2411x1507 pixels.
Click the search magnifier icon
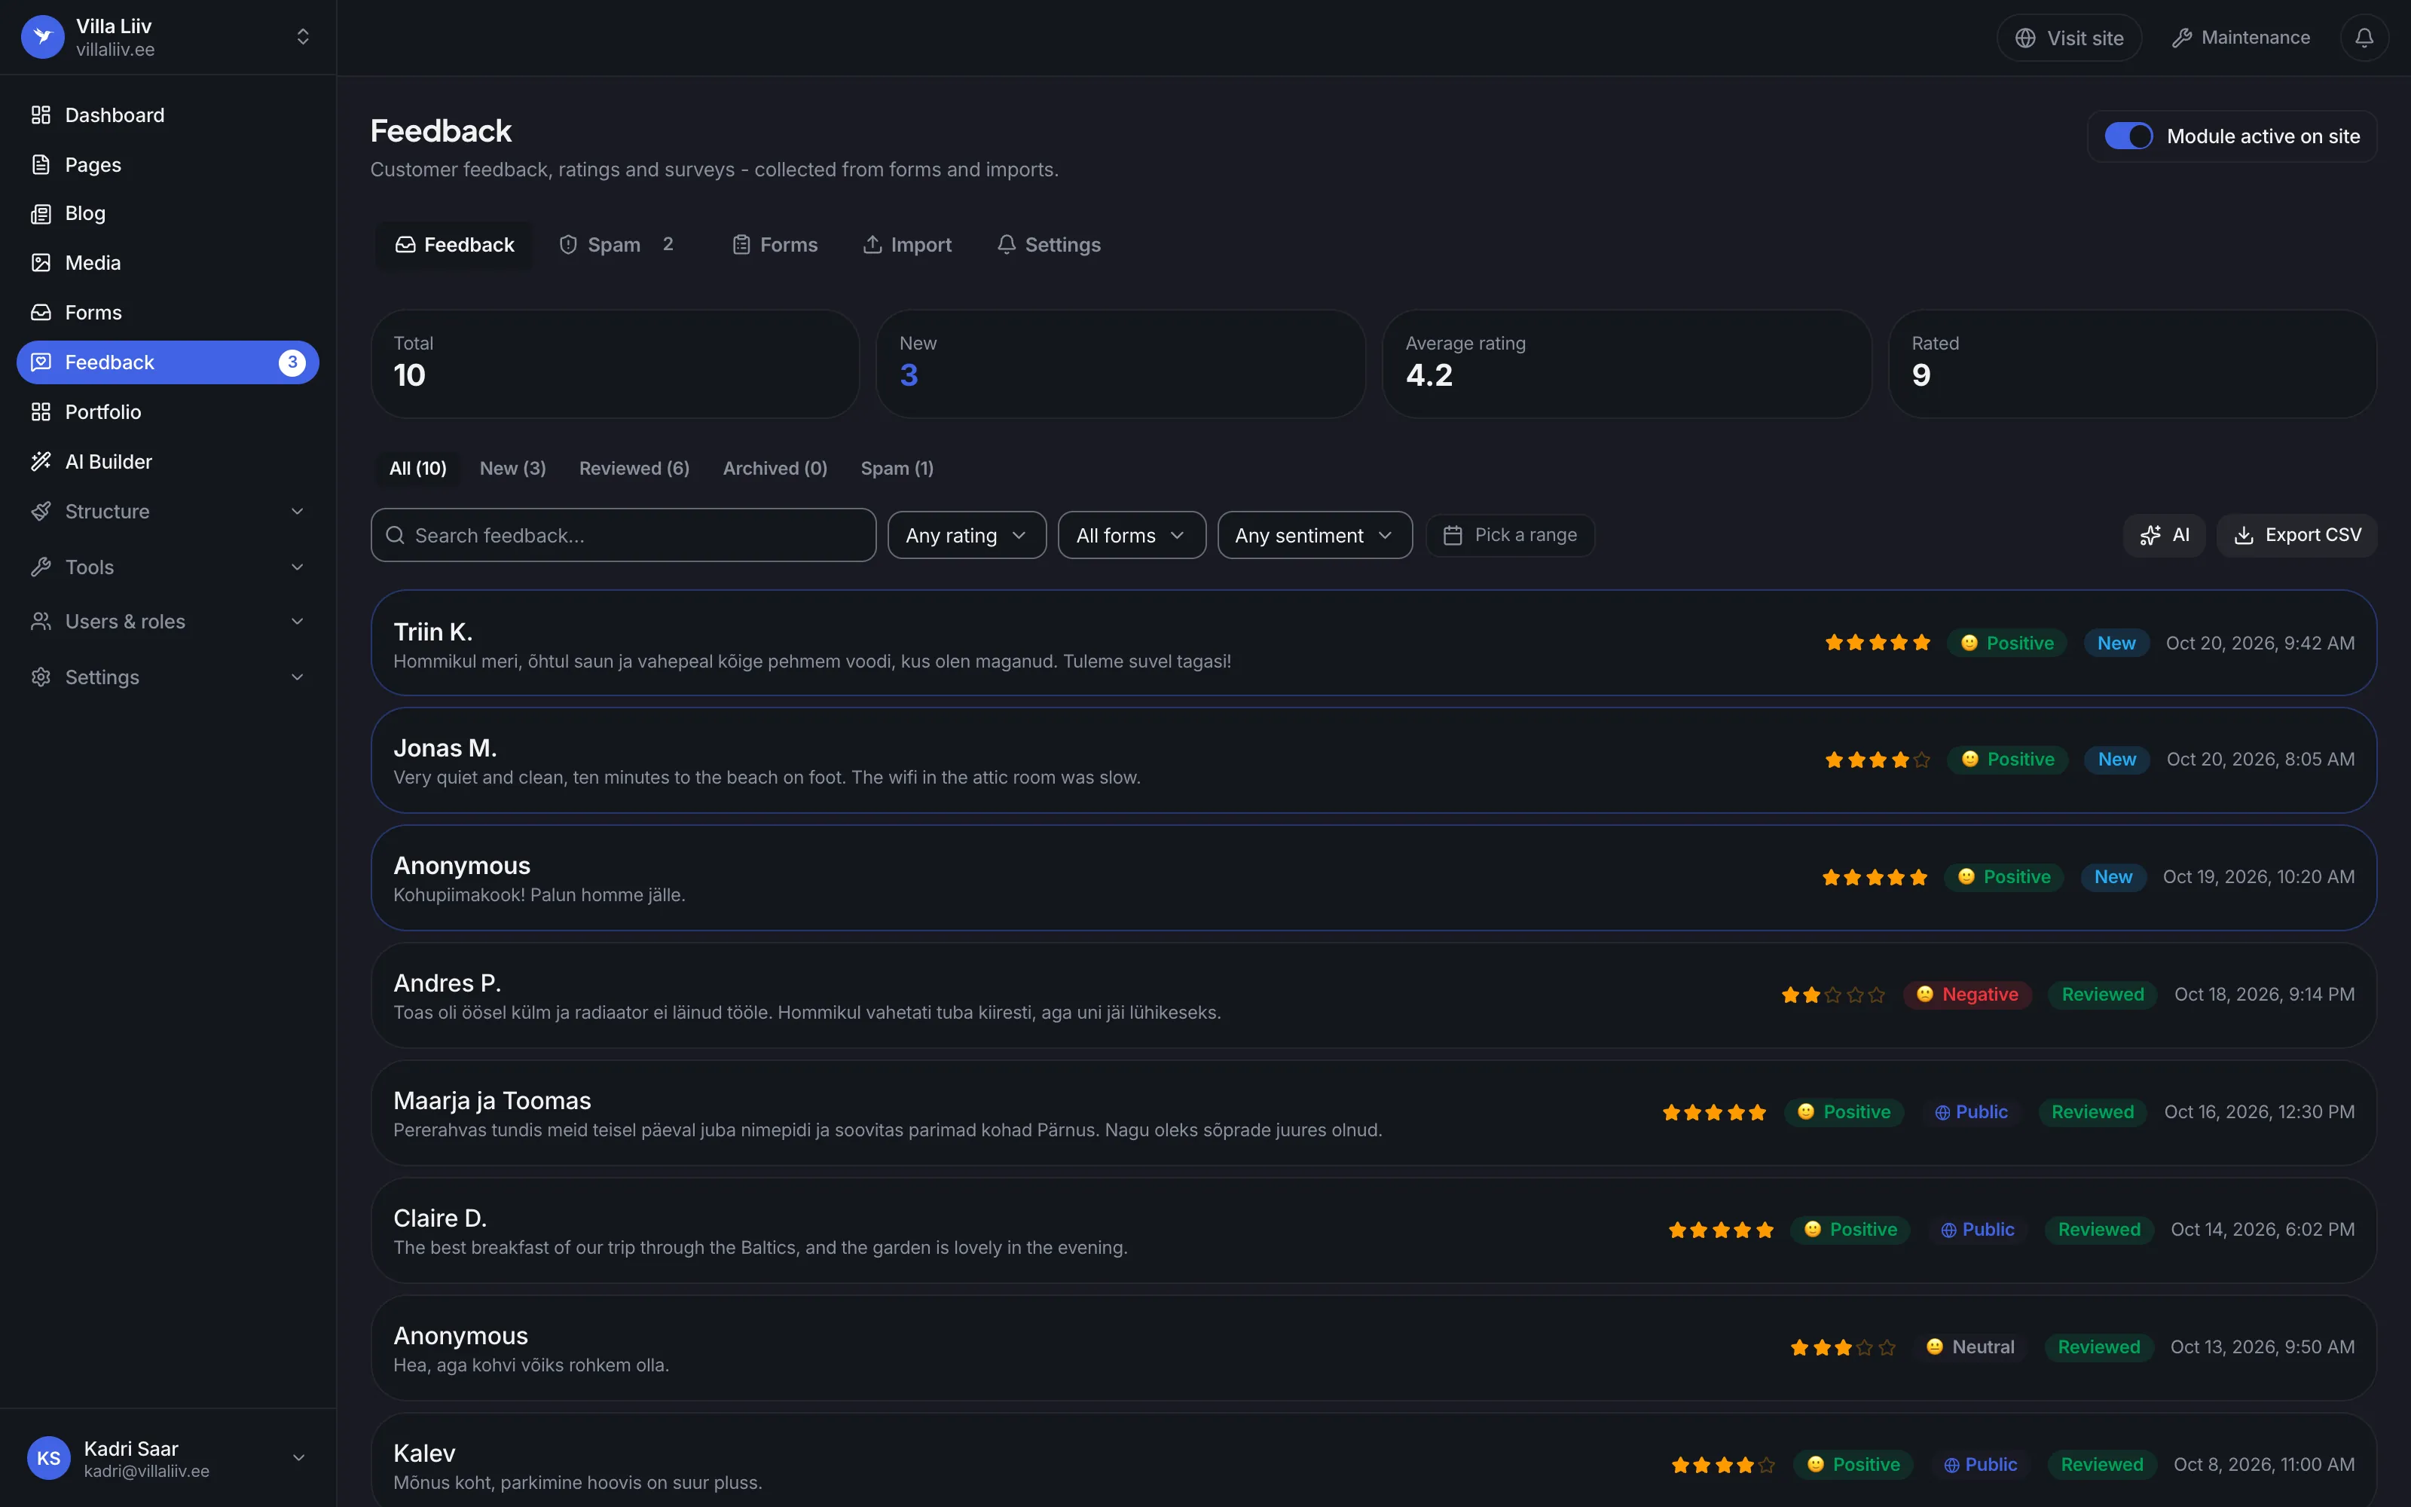[396, 535]
